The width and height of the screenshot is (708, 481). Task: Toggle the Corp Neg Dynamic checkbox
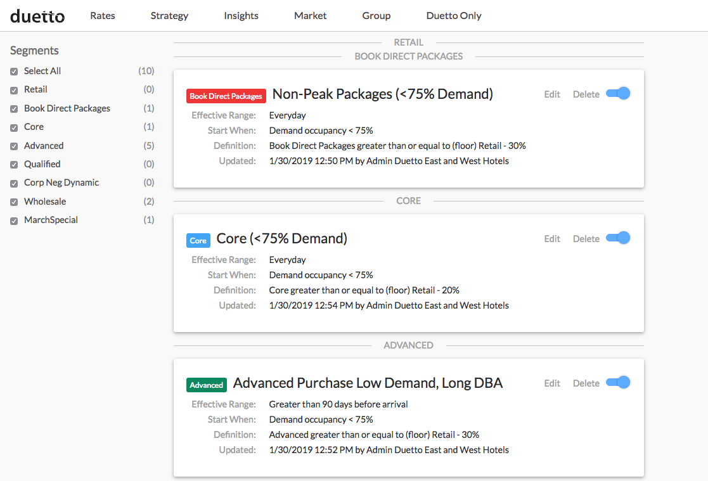(x=14, y=183)
